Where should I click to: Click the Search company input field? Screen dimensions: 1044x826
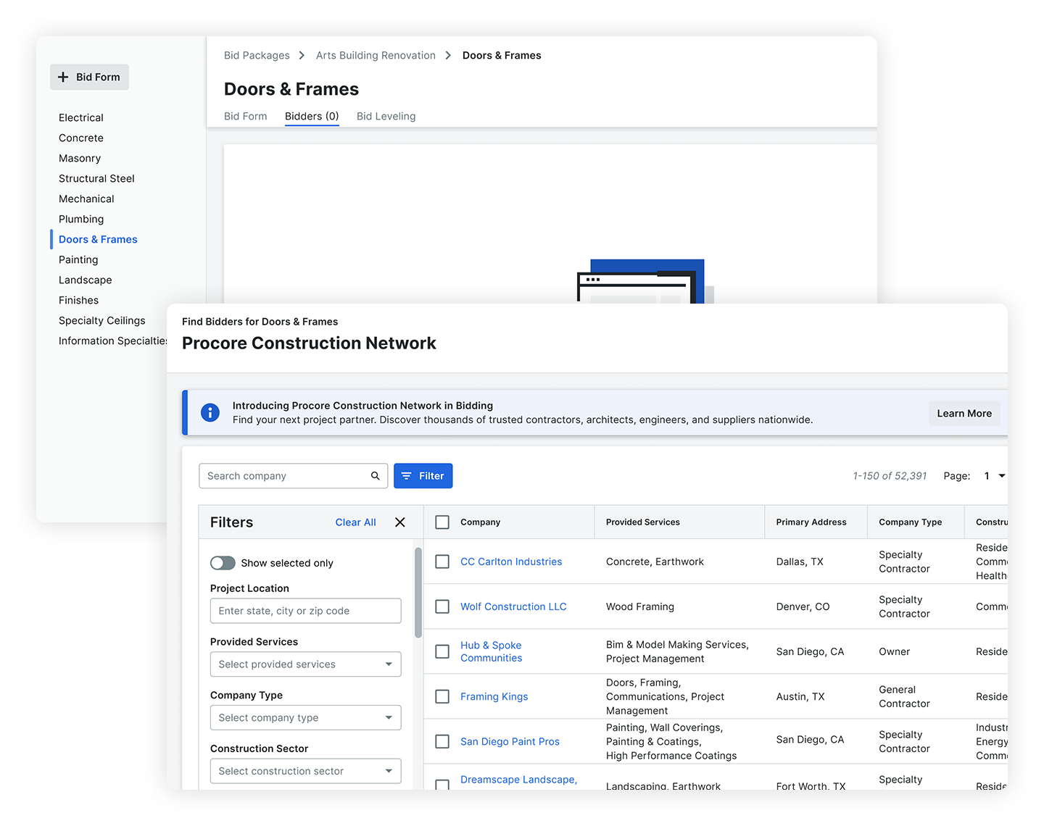click(283, 476)
